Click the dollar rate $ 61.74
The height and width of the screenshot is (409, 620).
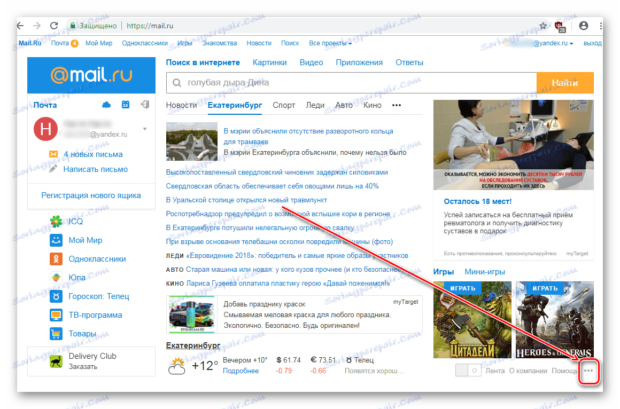point(288,360)
